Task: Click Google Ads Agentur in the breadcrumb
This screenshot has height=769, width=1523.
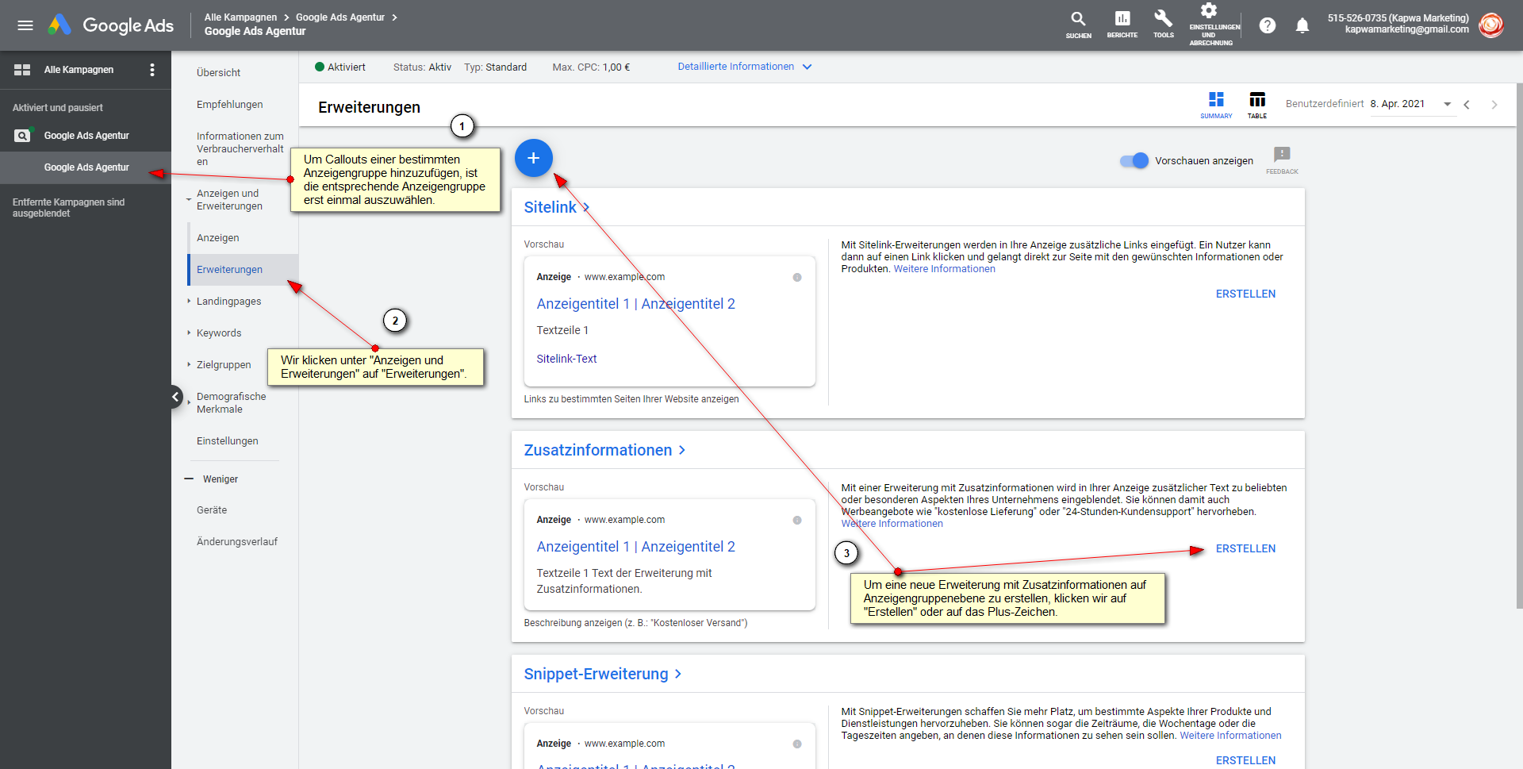Action: pos(340,17)
